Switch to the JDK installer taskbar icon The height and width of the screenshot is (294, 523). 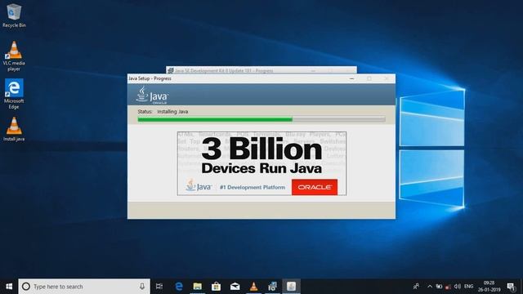[272, 287]
